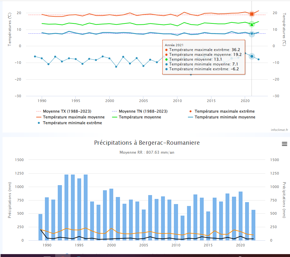290x257 pixels.
Task: Click the 1989 precipitation bar
Action: tap(40, 227)
